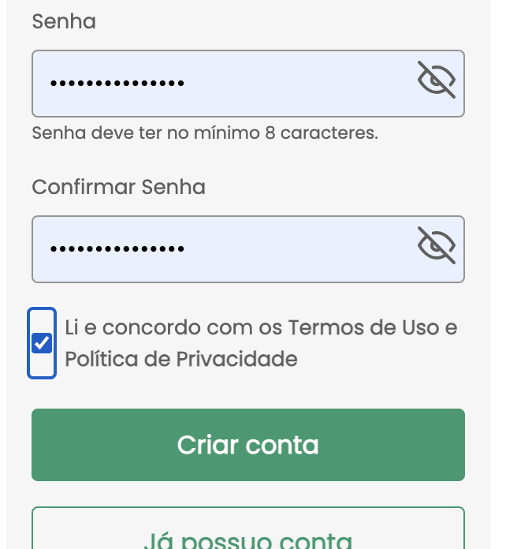Click the Senha field label
Screen dimensions: 506x549
[x=64, y=22]
